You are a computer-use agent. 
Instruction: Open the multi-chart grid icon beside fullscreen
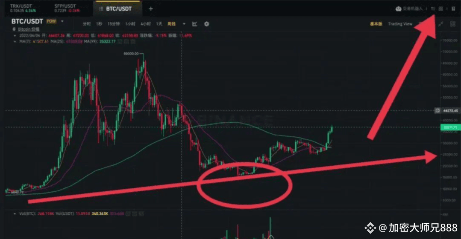point(453,24)
